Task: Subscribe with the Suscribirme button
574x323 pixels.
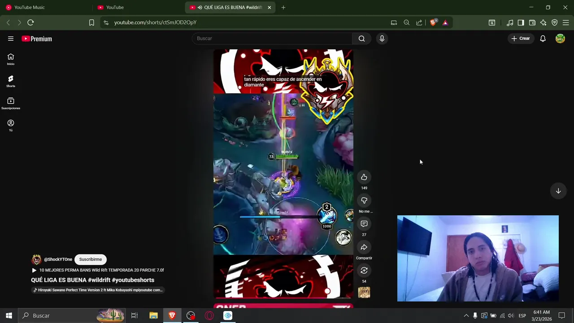Action: point(91,259)
